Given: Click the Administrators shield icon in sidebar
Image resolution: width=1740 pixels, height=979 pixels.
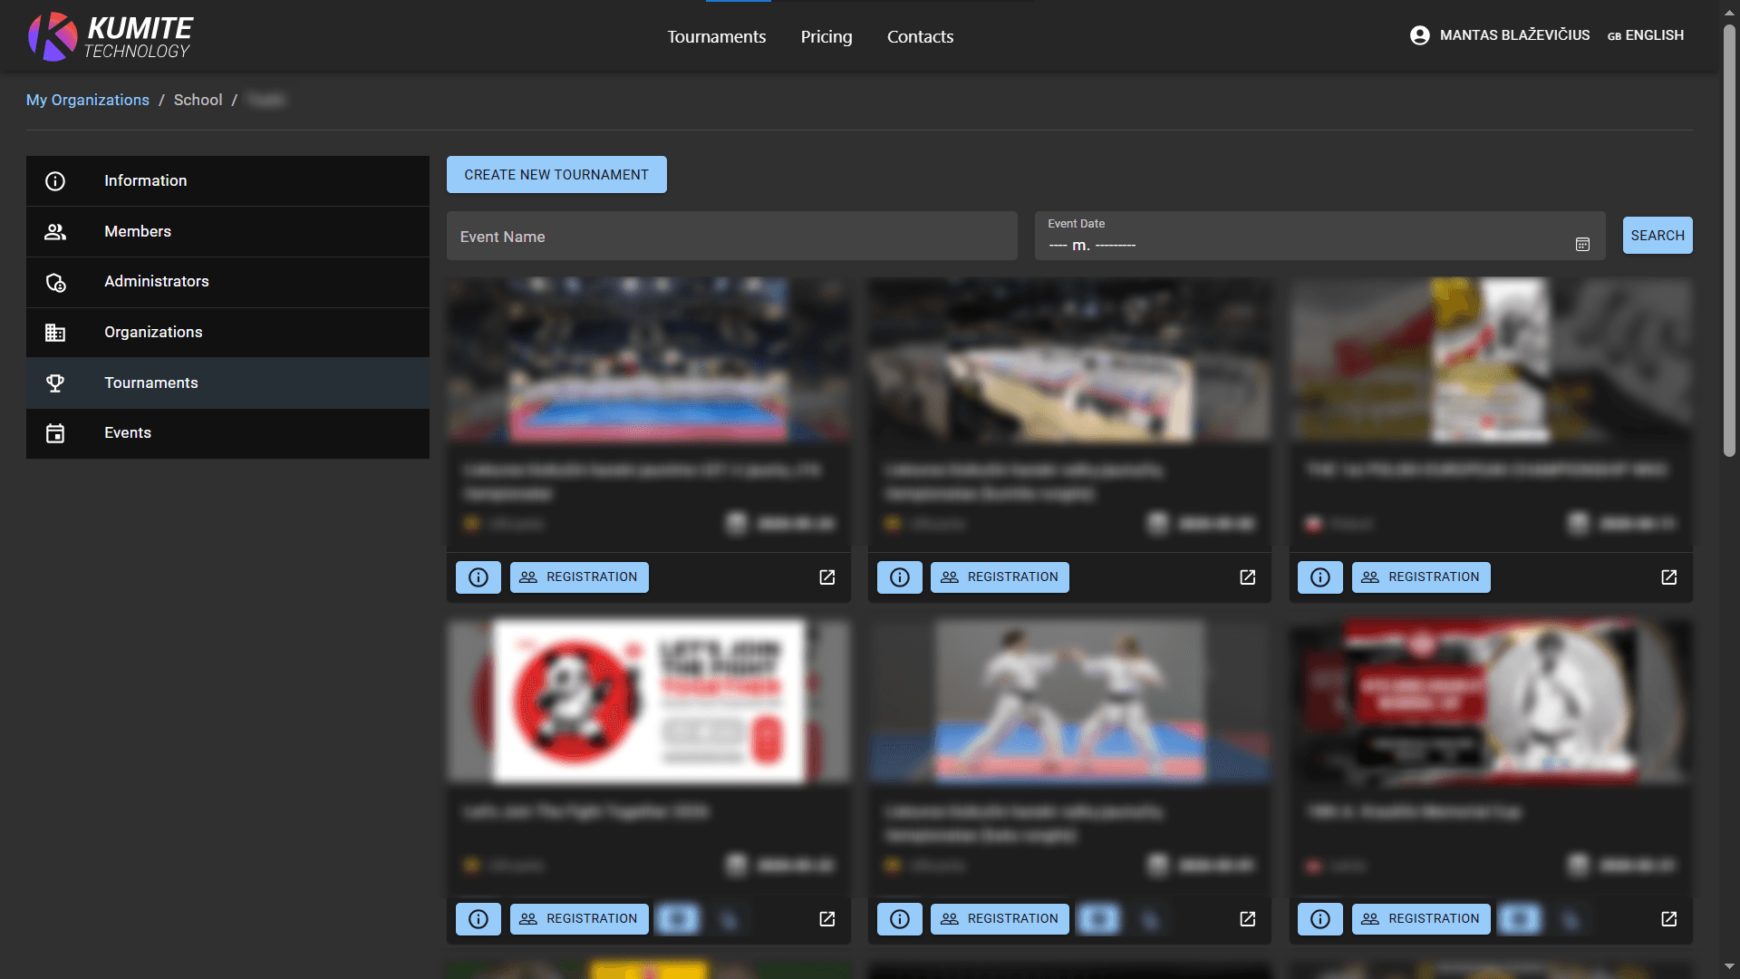Looking at the screenshot, I should [55, 282].
